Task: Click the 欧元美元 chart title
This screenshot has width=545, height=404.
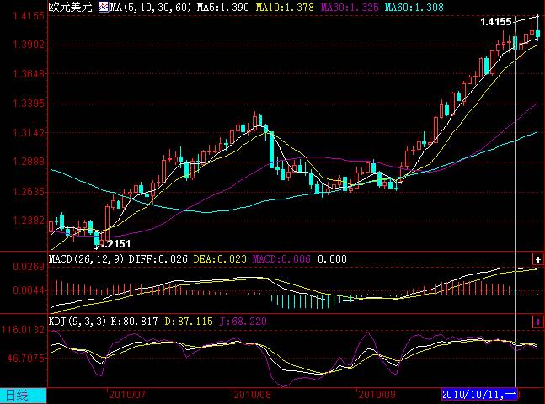Action: (70, 7)
